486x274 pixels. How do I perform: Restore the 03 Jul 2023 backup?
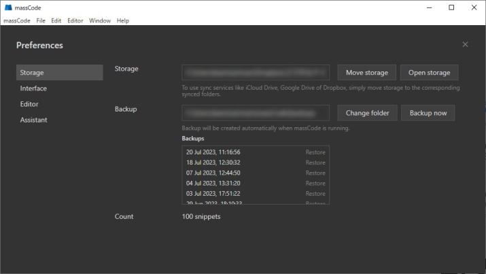coord(315,193)
